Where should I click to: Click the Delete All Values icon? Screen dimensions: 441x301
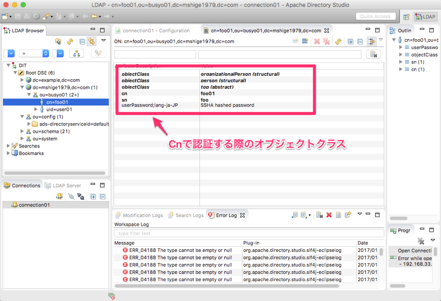[x=326, y=41]
